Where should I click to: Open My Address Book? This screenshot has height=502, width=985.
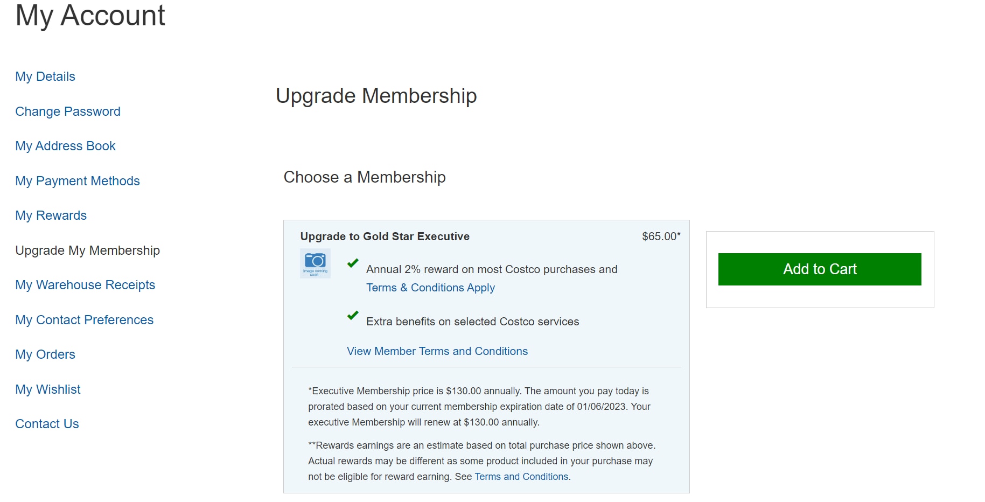[65, 146]
